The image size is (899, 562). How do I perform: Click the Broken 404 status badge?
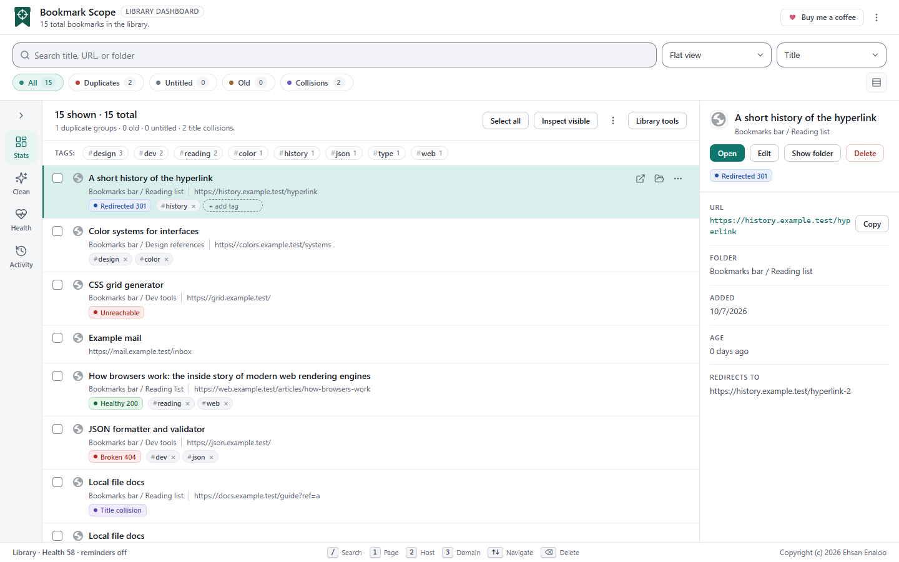click(x=115, y=457)
